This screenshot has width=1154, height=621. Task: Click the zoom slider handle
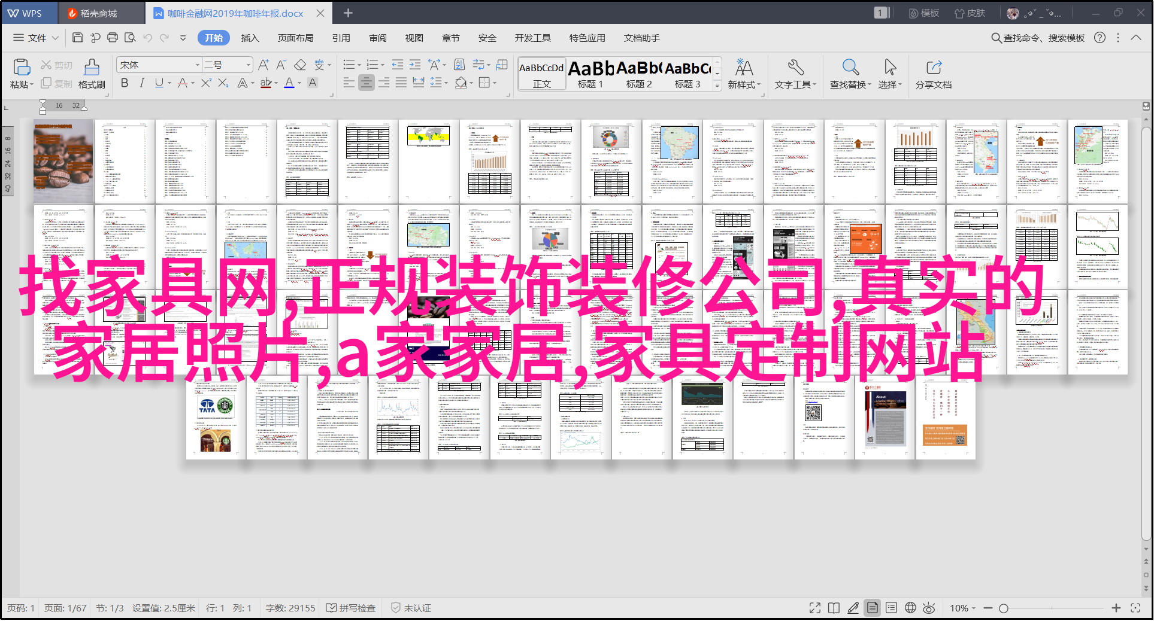(x=1004, y=608)
